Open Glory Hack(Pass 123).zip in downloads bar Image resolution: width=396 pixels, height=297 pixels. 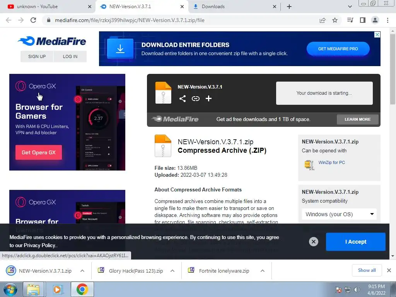[130, 271]
